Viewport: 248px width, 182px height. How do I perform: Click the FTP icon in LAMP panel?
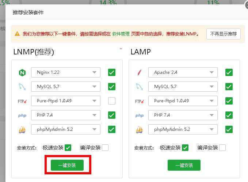tap(140, 101)
